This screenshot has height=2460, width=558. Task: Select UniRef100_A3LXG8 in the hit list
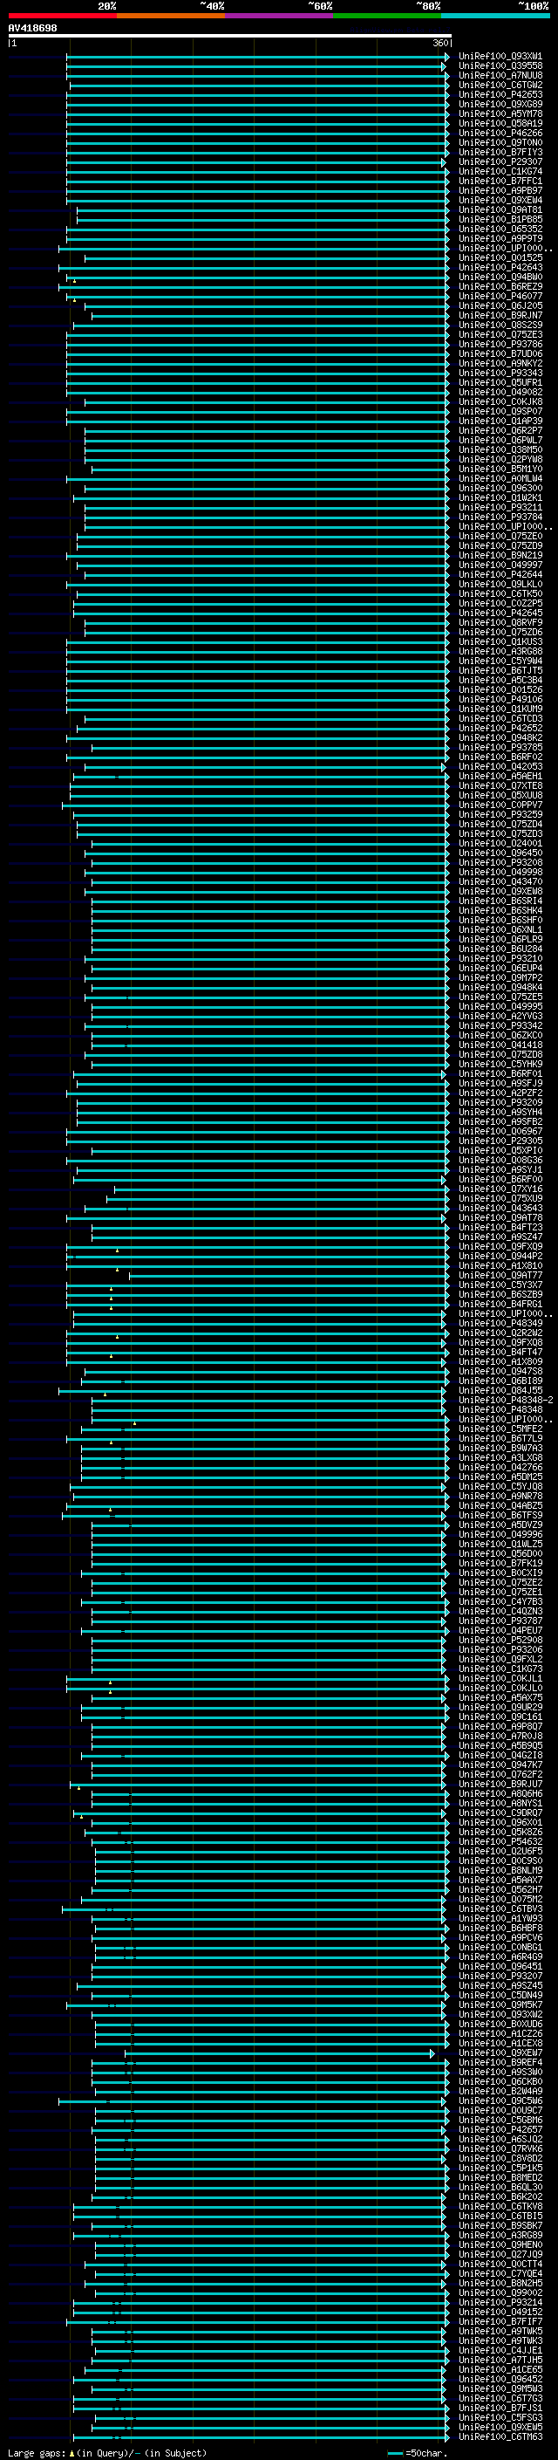(x=500, y=1458)
